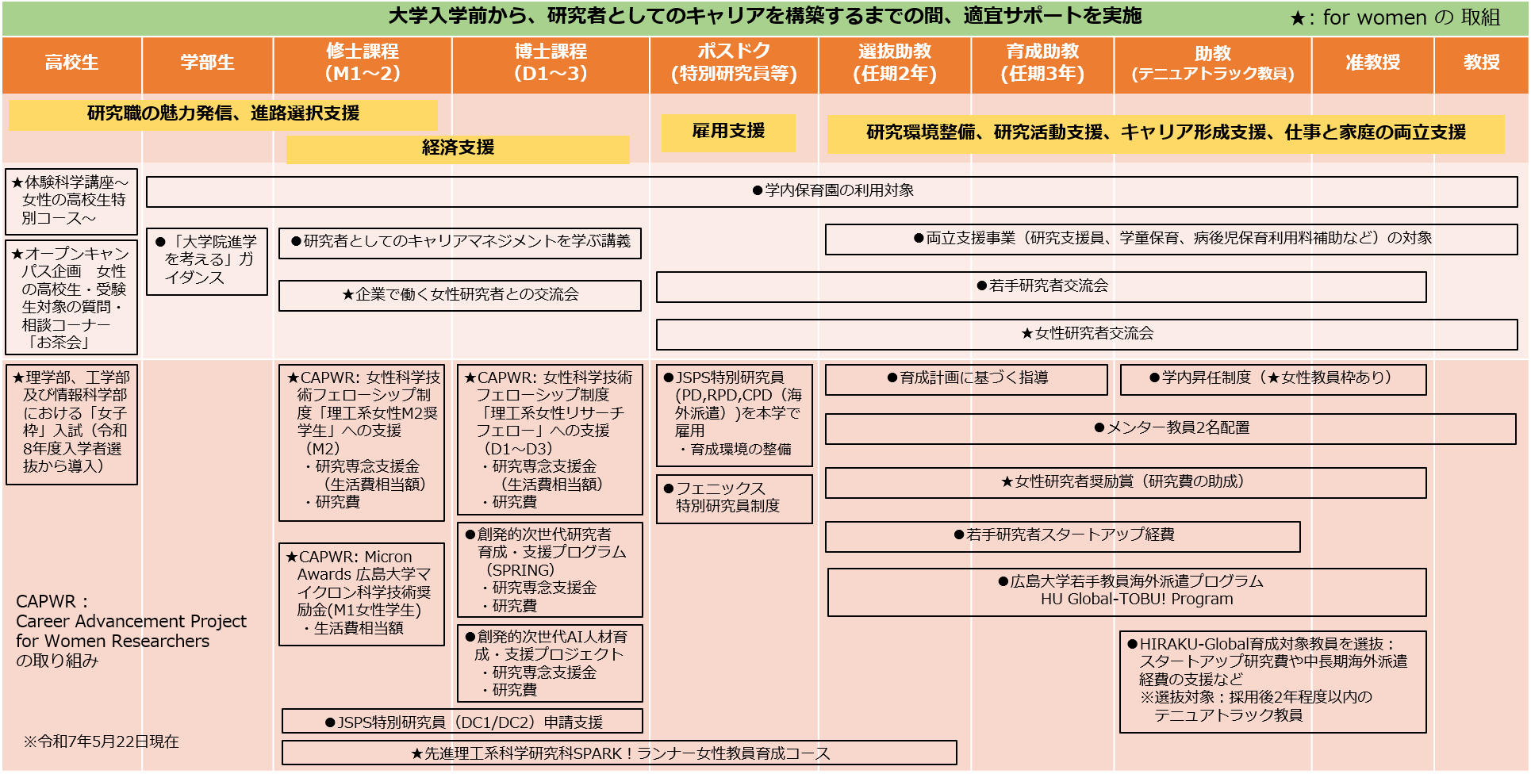Click the 両立支援事業 の対象 bar
Viewport: 1531px width, 774px height.
(x=1172, y=239)
